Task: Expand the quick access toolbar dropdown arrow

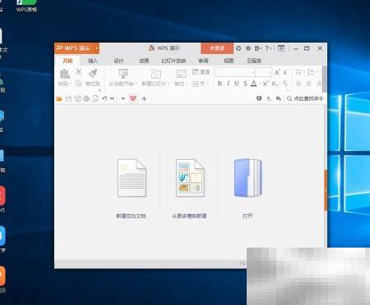Action: [x=123, y=98]
